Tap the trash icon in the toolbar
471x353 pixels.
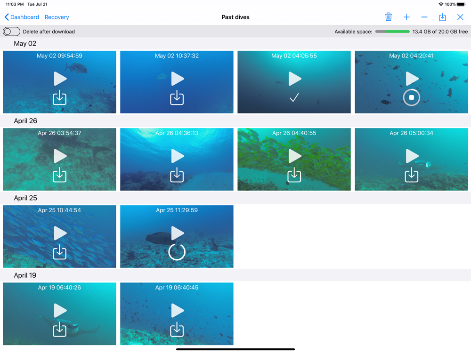(x=388, y=17)
